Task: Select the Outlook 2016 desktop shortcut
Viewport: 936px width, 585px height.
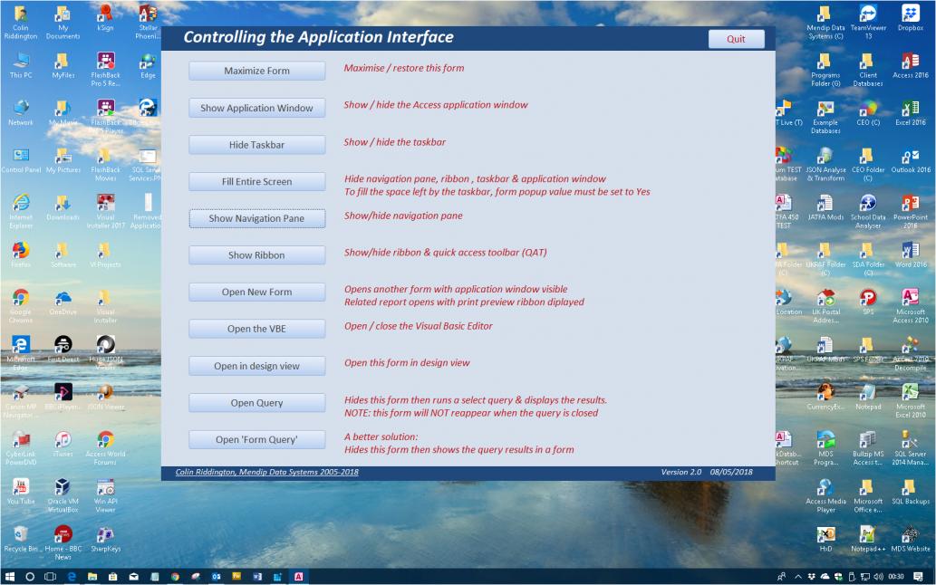Action: coord(911,159)
